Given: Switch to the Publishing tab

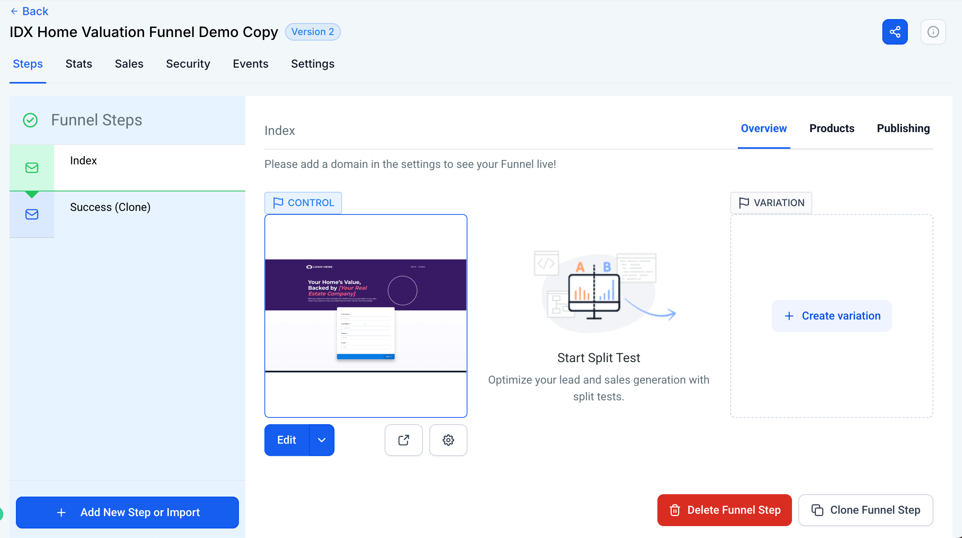Looking at the screenshot, I should tap(903, 128).
